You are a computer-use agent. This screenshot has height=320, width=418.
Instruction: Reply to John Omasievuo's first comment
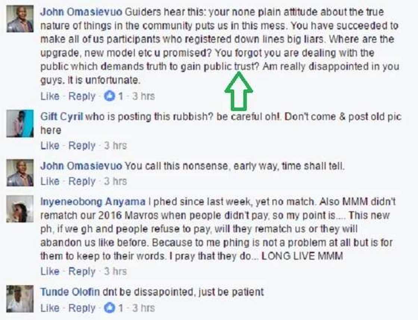click(x=82, y=96)
